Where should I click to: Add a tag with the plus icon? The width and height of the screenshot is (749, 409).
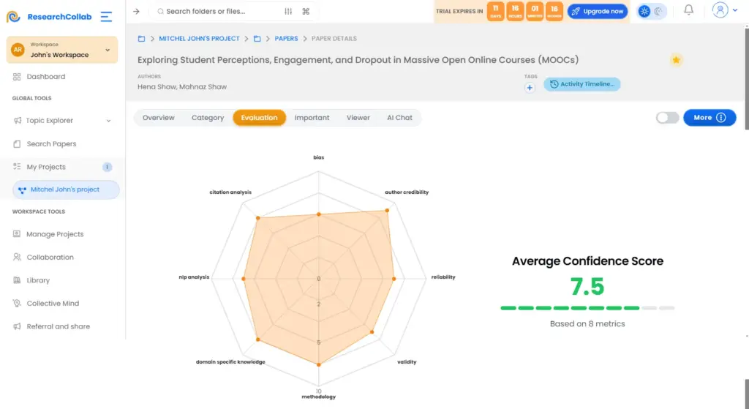click(x=530, y=88)
